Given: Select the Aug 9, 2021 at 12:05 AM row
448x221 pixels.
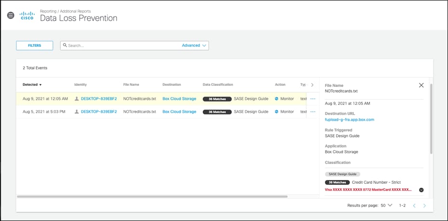Looking at the screenshot, I should point(168,99).
